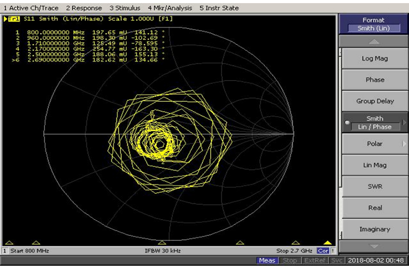
Task: Open the Instr State menu
Action: [x=219, y=8]
